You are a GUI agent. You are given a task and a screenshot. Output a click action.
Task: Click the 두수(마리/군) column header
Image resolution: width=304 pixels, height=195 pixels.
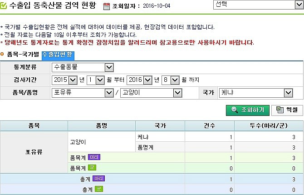pos(269,125)
